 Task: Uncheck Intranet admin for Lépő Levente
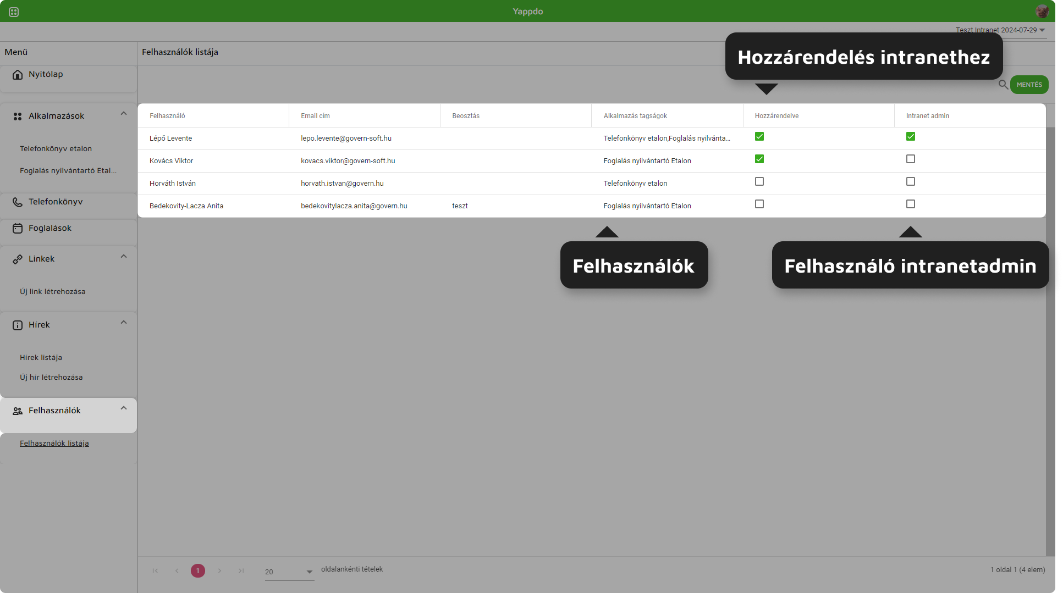(911, 136)
